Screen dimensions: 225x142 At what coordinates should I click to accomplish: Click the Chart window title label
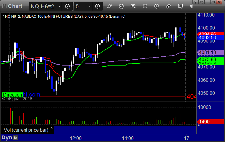pos(15,6)
